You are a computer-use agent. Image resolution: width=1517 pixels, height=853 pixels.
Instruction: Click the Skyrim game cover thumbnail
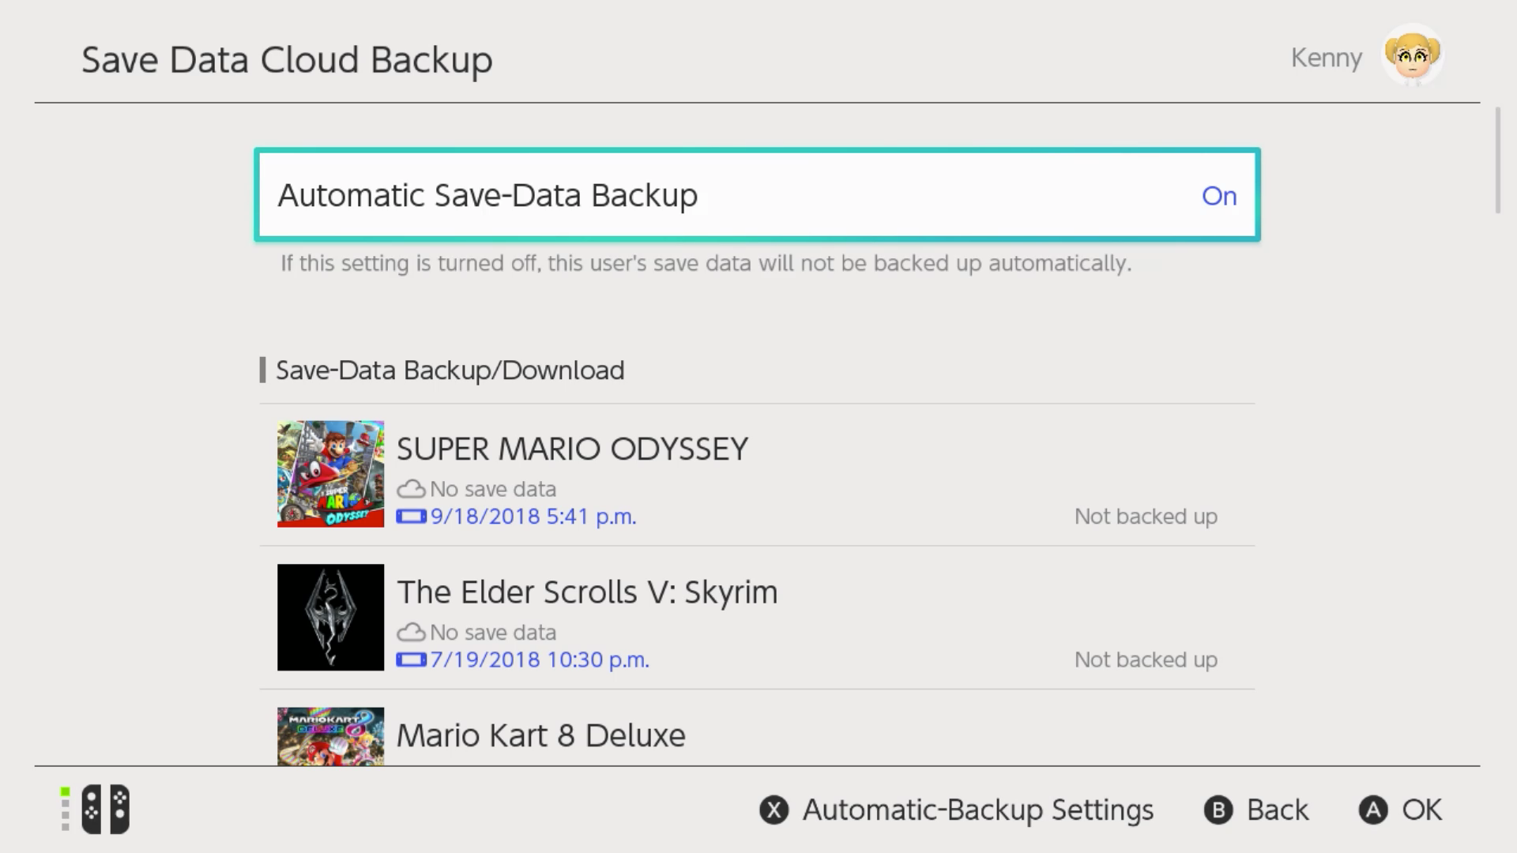(330, 617)
